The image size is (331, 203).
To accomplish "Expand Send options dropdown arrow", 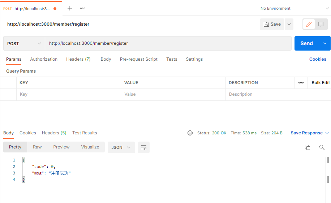I will click(324, 43).
